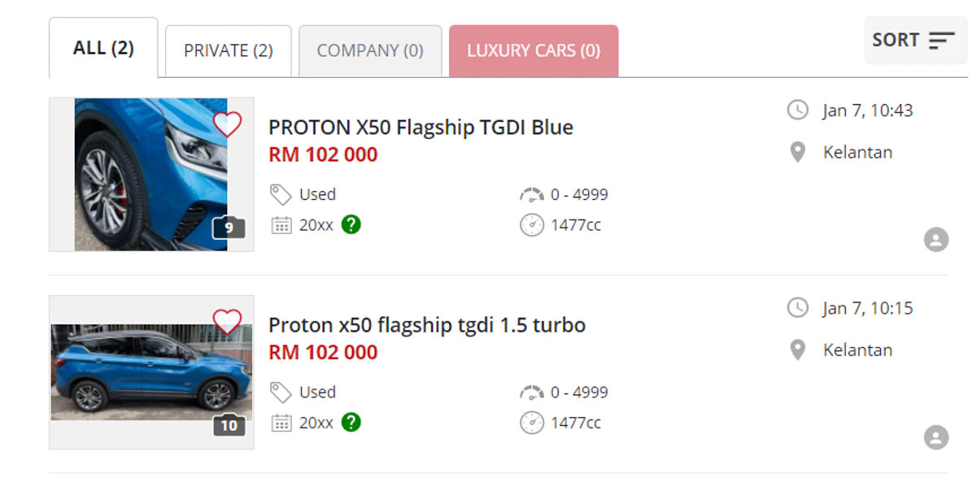Screen dimensions: 976x495
Task: Select the PRIVATE (2) tab
Action: click(x=228, y=51)
